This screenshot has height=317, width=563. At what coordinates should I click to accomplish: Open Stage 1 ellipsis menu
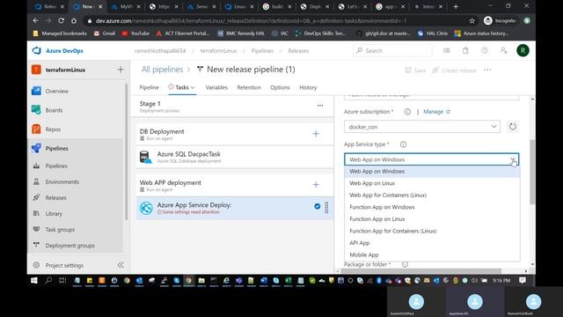coord(320,106)
